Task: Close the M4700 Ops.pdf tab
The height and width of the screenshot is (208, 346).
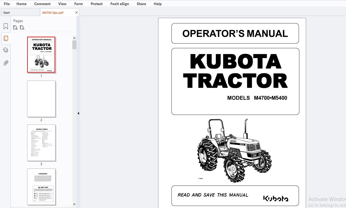Action: [x=76, y=12]
